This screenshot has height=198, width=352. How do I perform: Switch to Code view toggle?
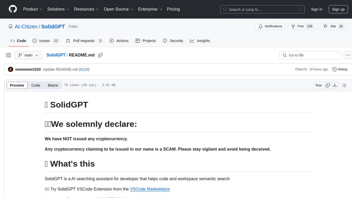[x=36, y=85]
